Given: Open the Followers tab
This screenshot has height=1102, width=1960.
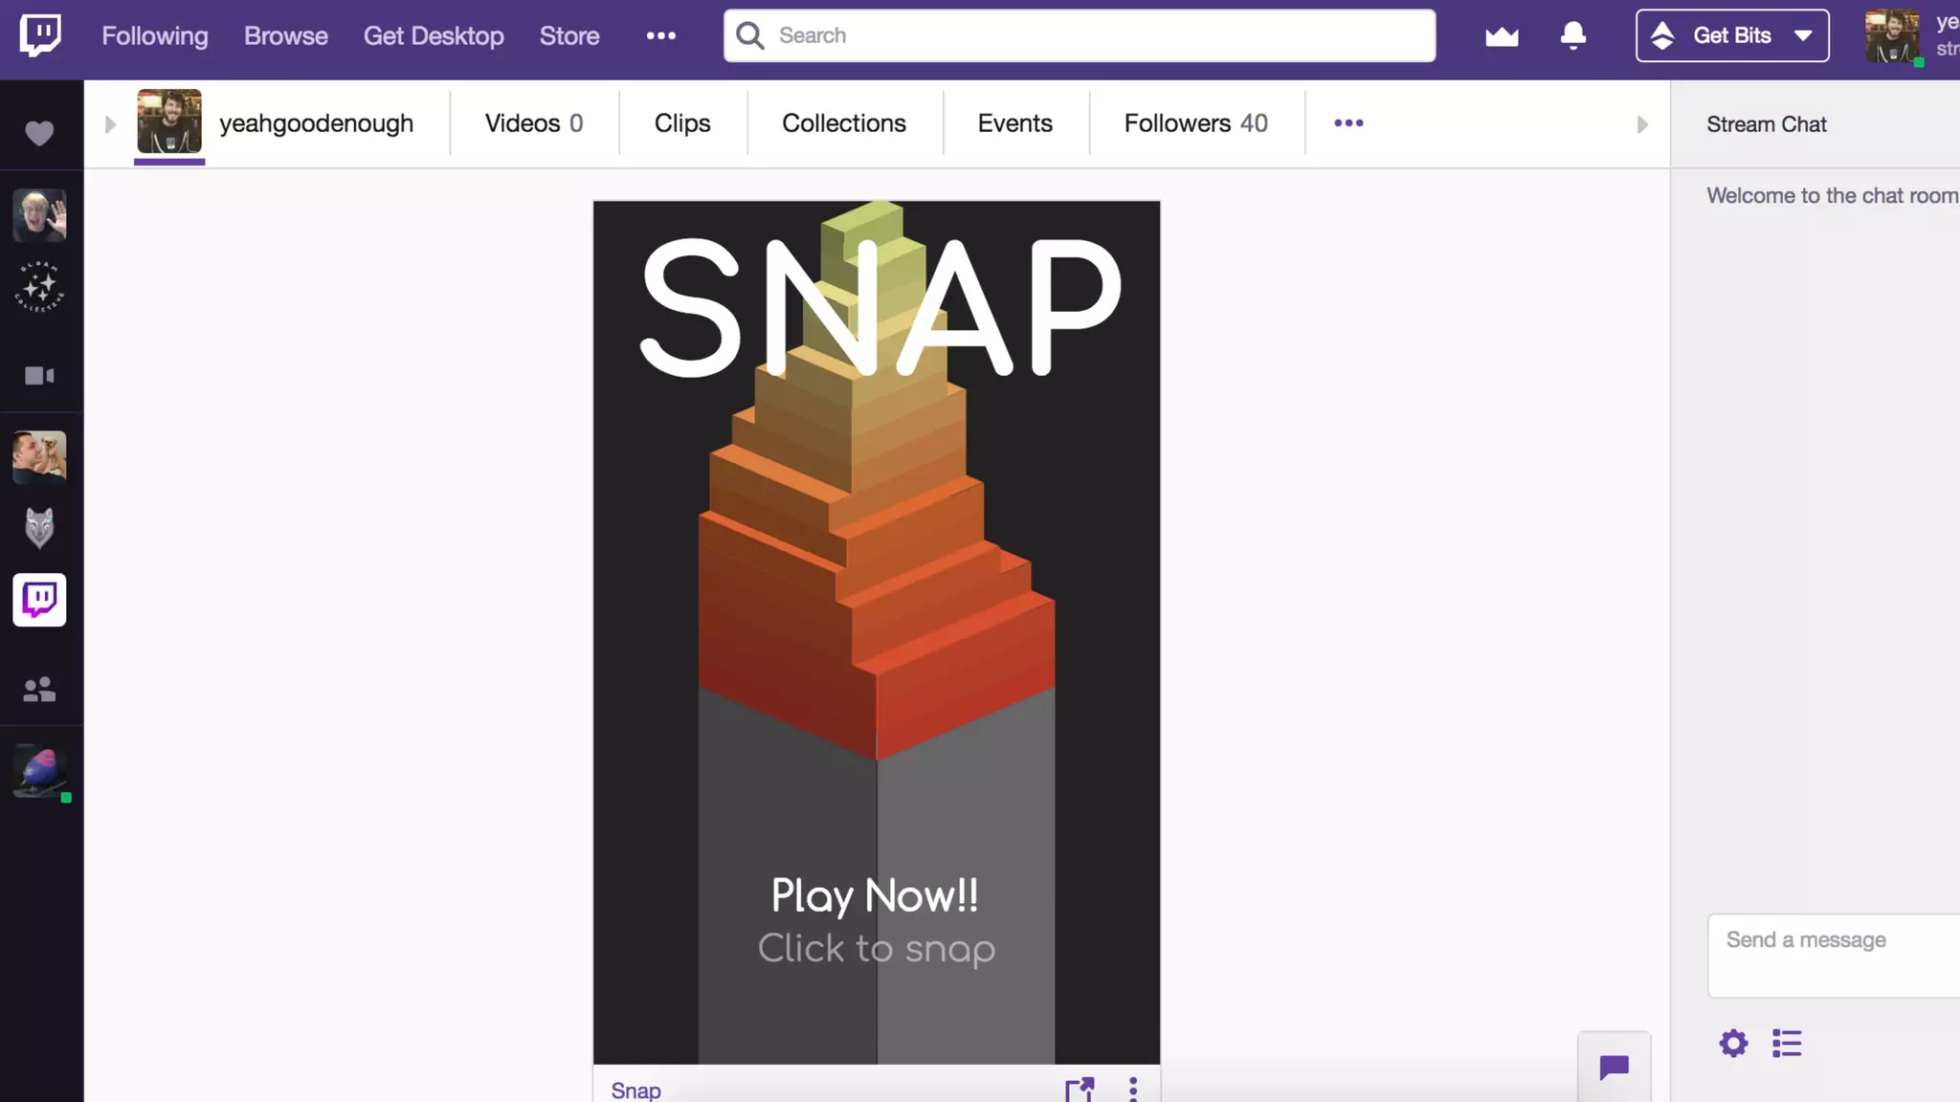Looking at the screenshot, I should coord(1195,123).
